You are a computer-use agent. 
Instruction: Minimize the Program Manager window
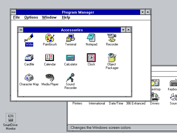tap(143, 12)
